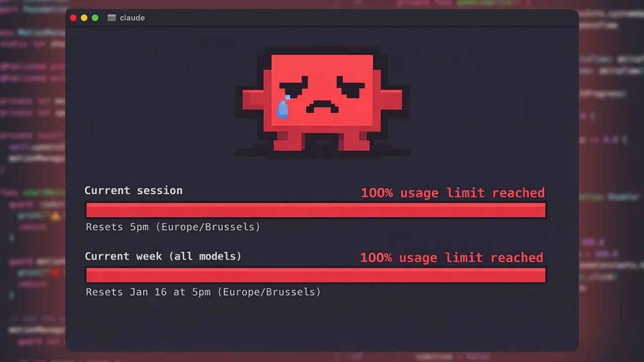Screen dimensions: 644x362
Task: Click the mascot's frowning mouth
Action: 322,108
